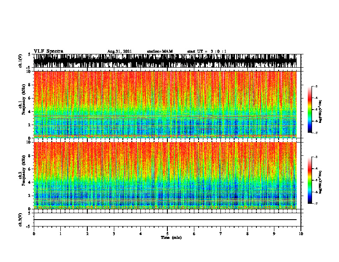Click the "4" kHz tick of ch.2 spectrogram
The image size is (339, 262).
[x=30, y=182]
